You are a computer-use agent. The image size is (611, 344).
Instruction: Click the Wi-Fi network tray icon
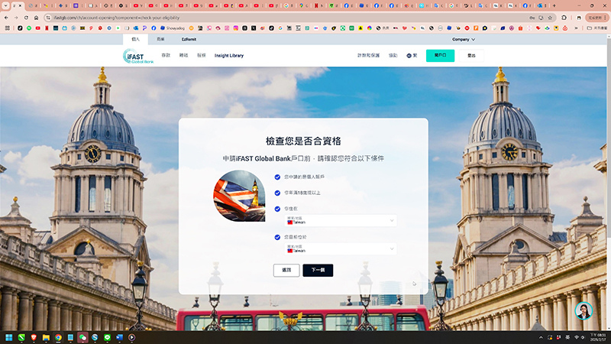[577, 337]
